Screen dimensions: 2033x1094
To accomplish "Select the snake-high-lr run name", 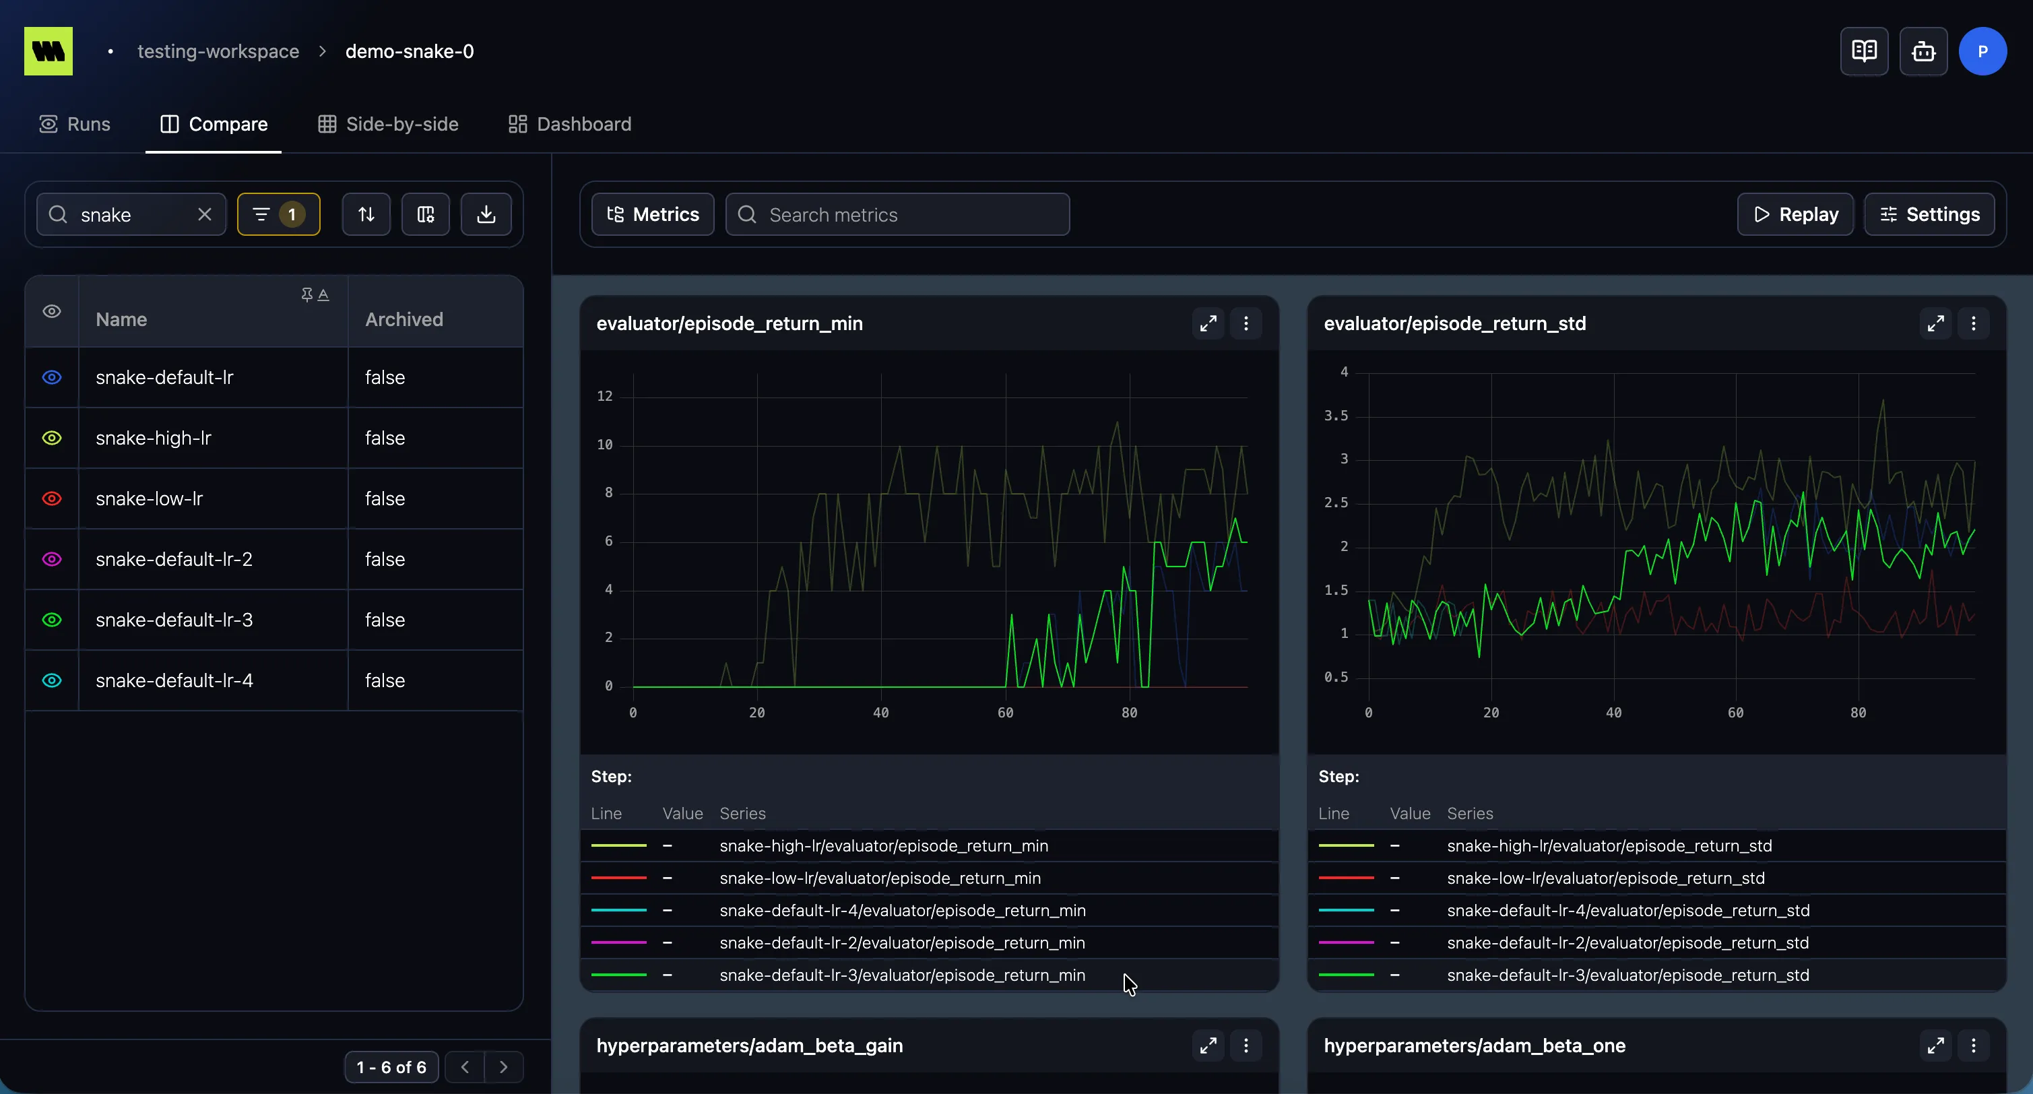I will [x=153, y=438].
